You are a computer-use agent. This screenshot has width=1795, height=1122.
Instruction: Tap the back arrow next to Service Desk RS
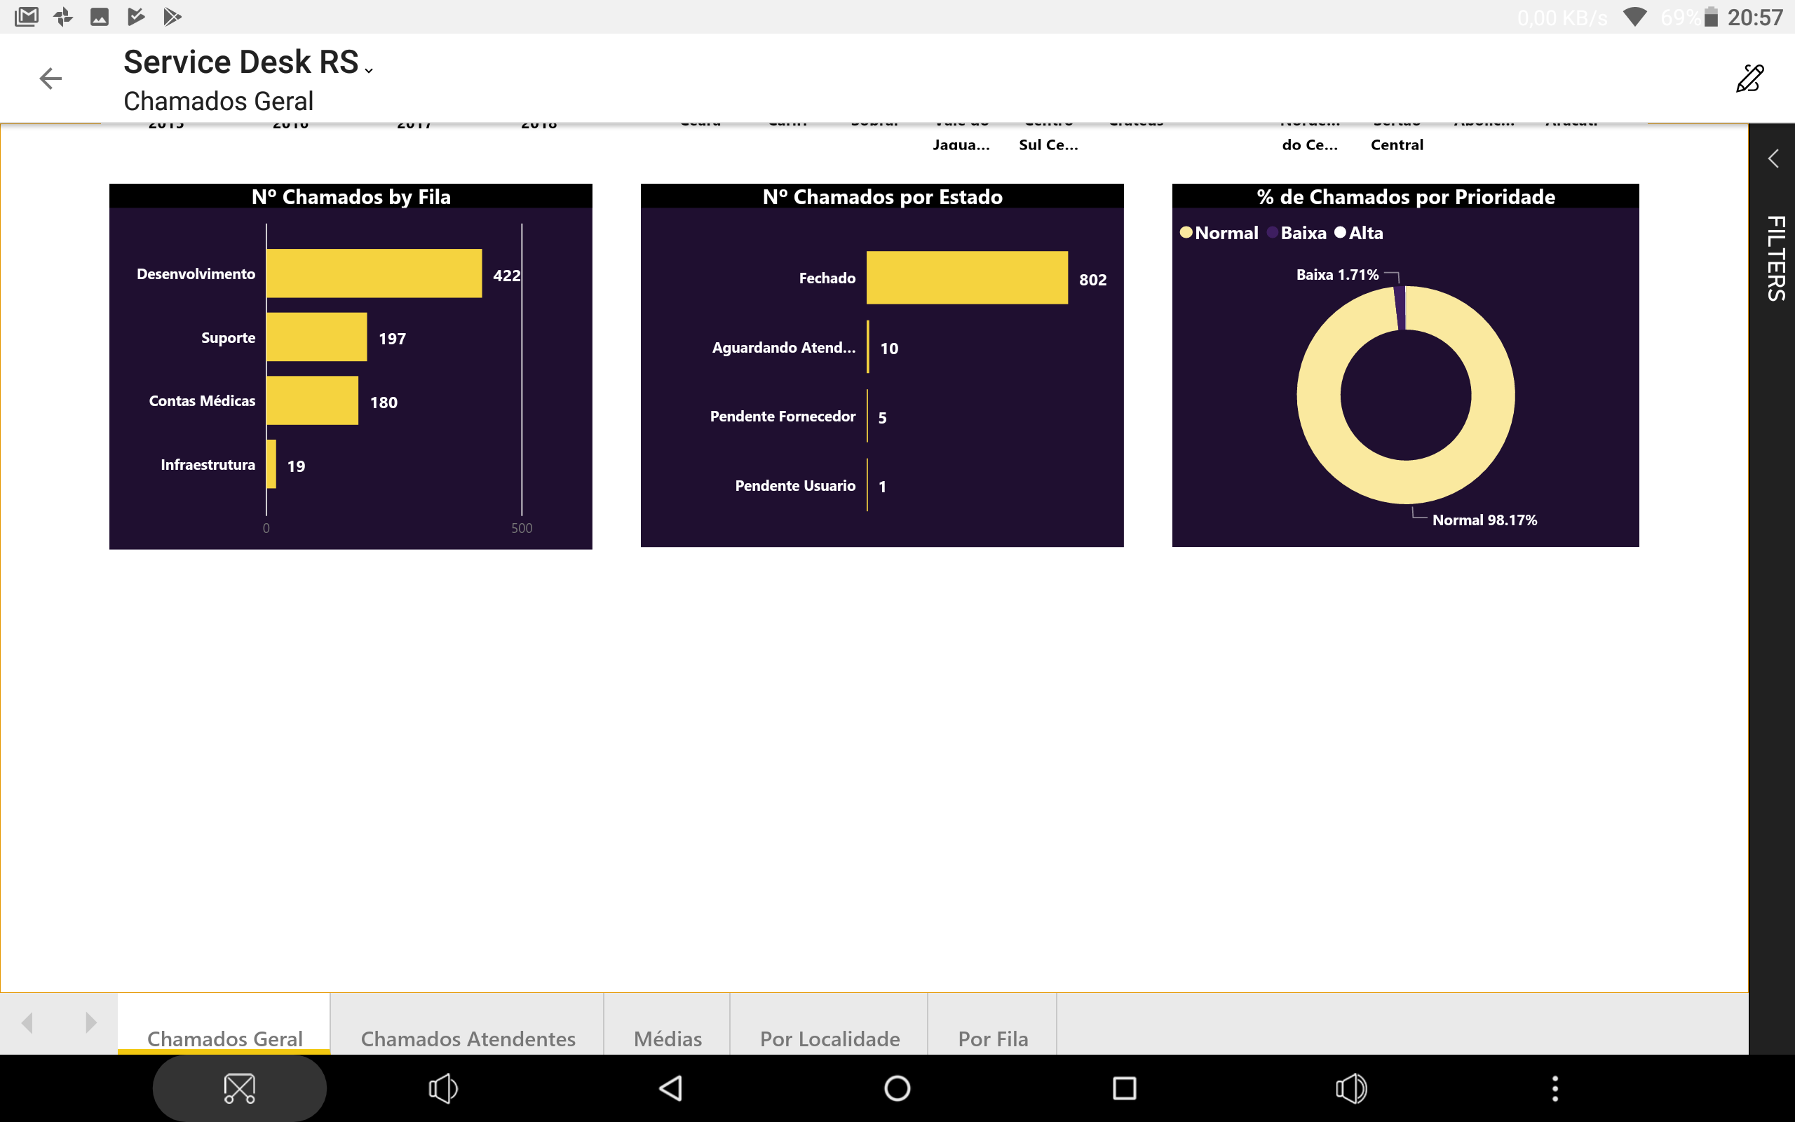(50, 78)
